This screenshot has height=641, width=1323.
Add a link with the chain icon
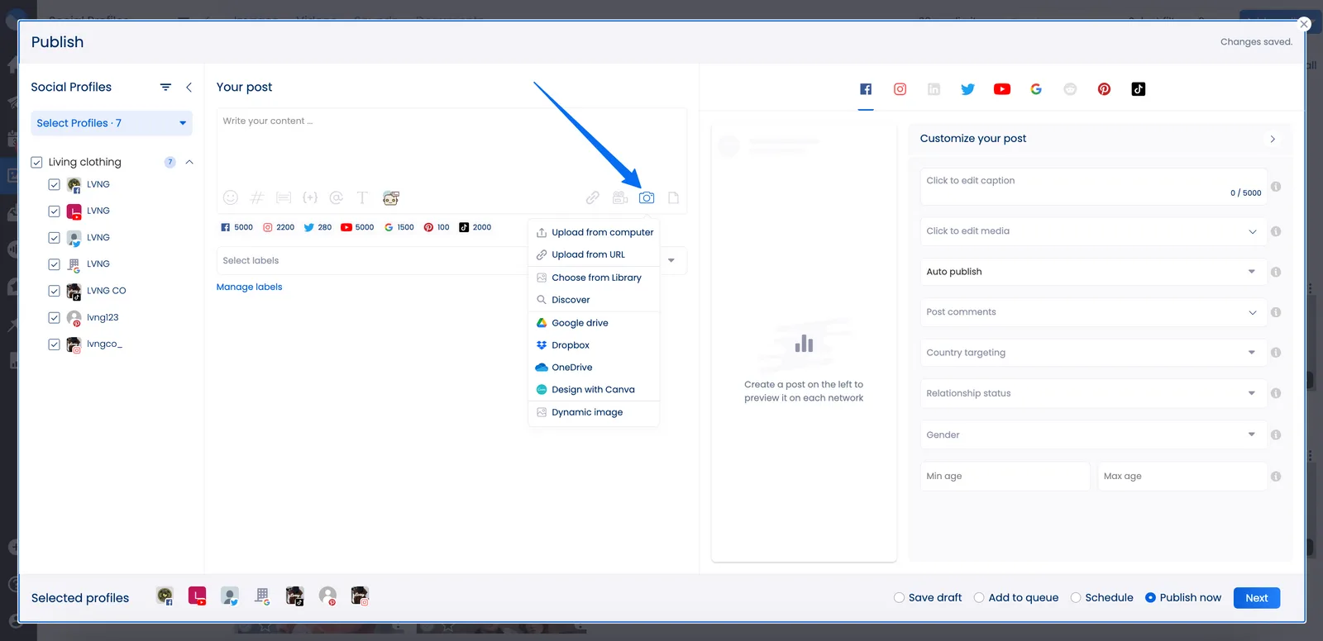coord(593,197)
